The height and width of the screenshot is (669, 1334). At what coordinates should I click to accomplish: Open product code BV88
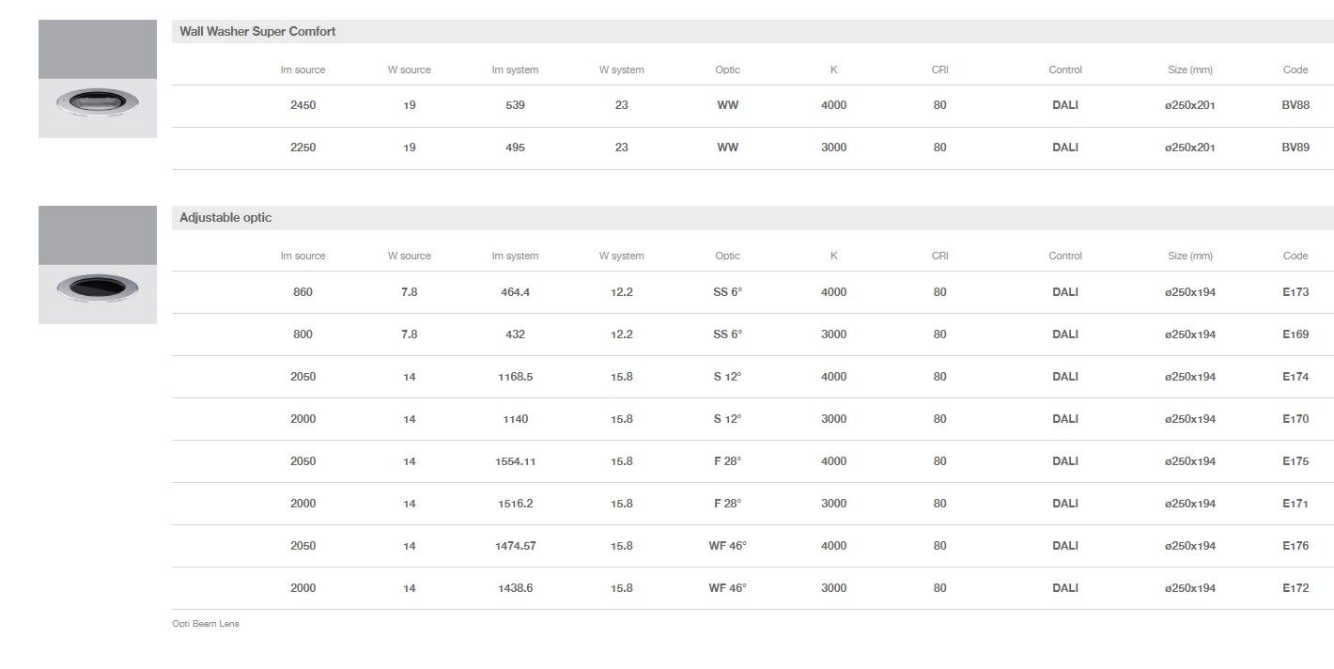tap(1295, 105)
